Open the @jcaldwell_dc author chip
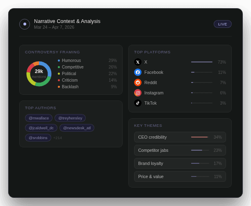251x206 pixels. [x=41, y=128]
